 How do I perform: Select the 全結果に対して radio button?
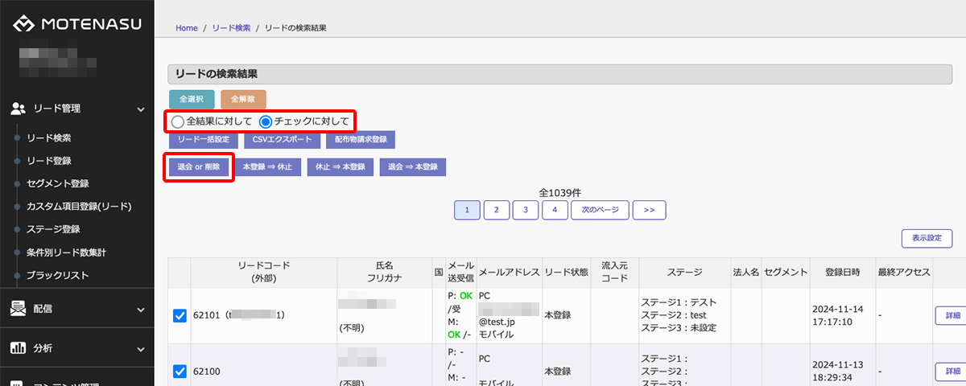point(178,121)
